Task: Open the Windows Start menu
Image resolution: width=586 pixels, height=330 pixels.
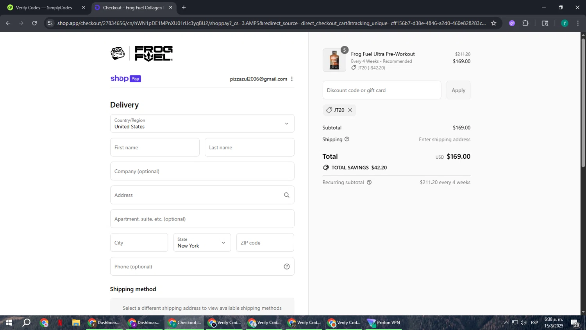Action: point(8,323)
